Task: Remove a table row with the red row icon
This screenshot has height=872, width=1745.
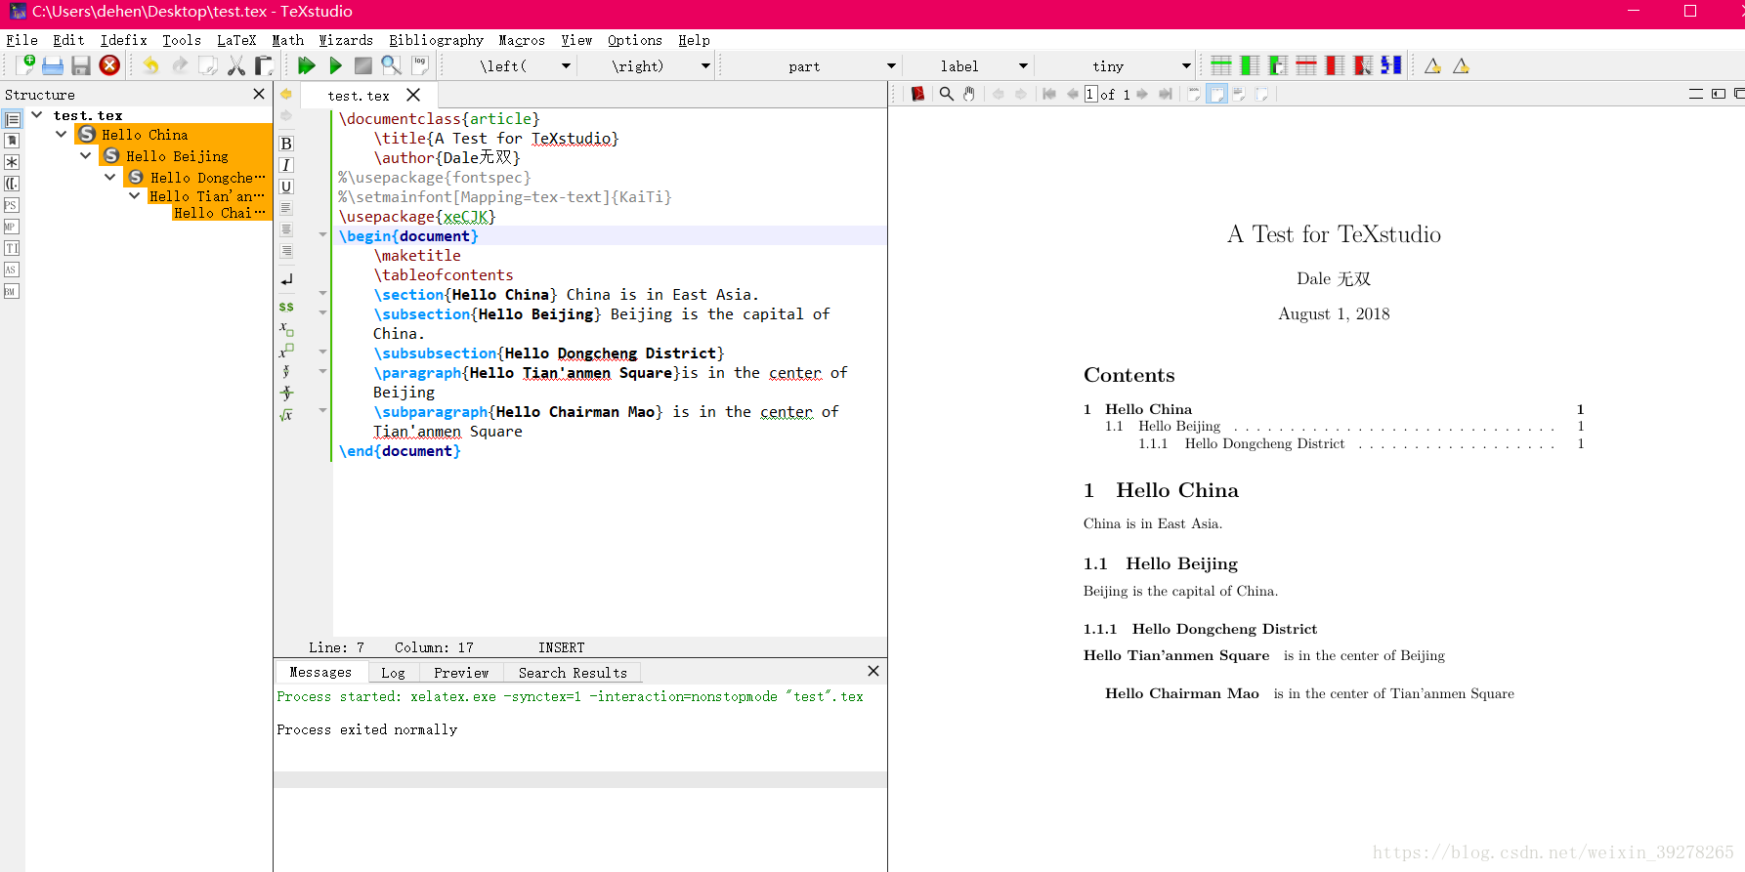Action: point(1305,65)
